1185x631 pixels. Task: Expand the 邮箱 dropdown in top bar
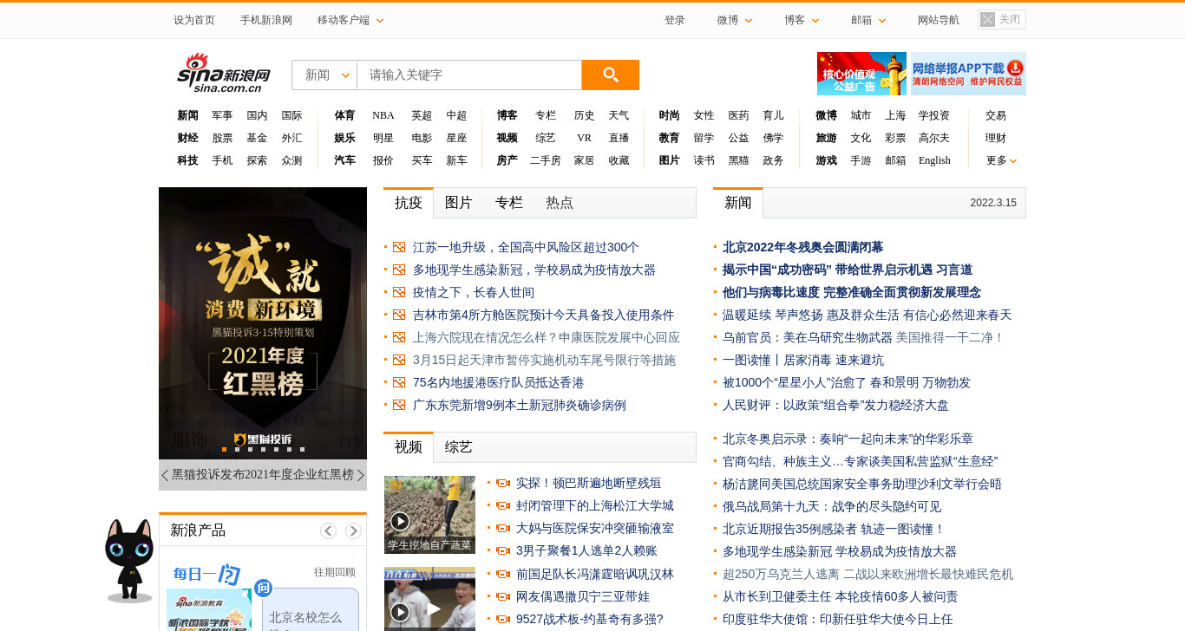click(x=868, y=20)
